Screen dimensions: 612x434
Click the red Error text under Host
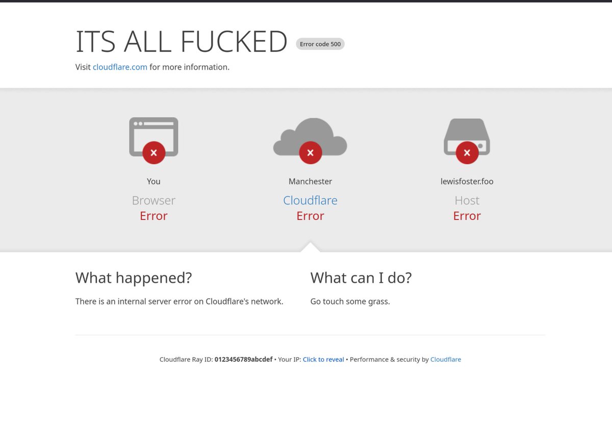click(x=467, y=215)
